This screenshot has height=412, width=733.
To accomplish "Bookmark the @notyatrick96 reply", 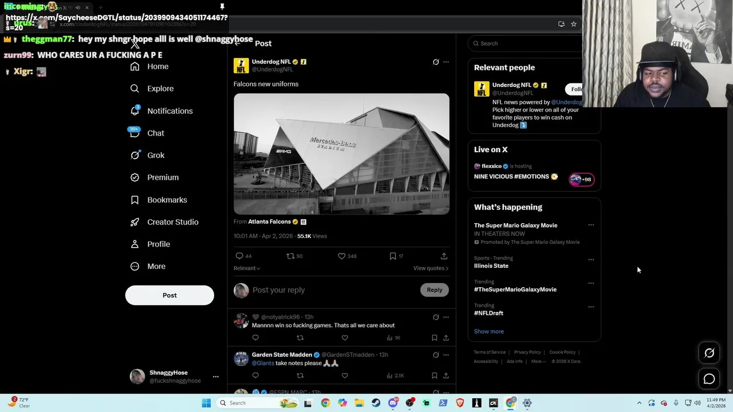I will [434, 338].
